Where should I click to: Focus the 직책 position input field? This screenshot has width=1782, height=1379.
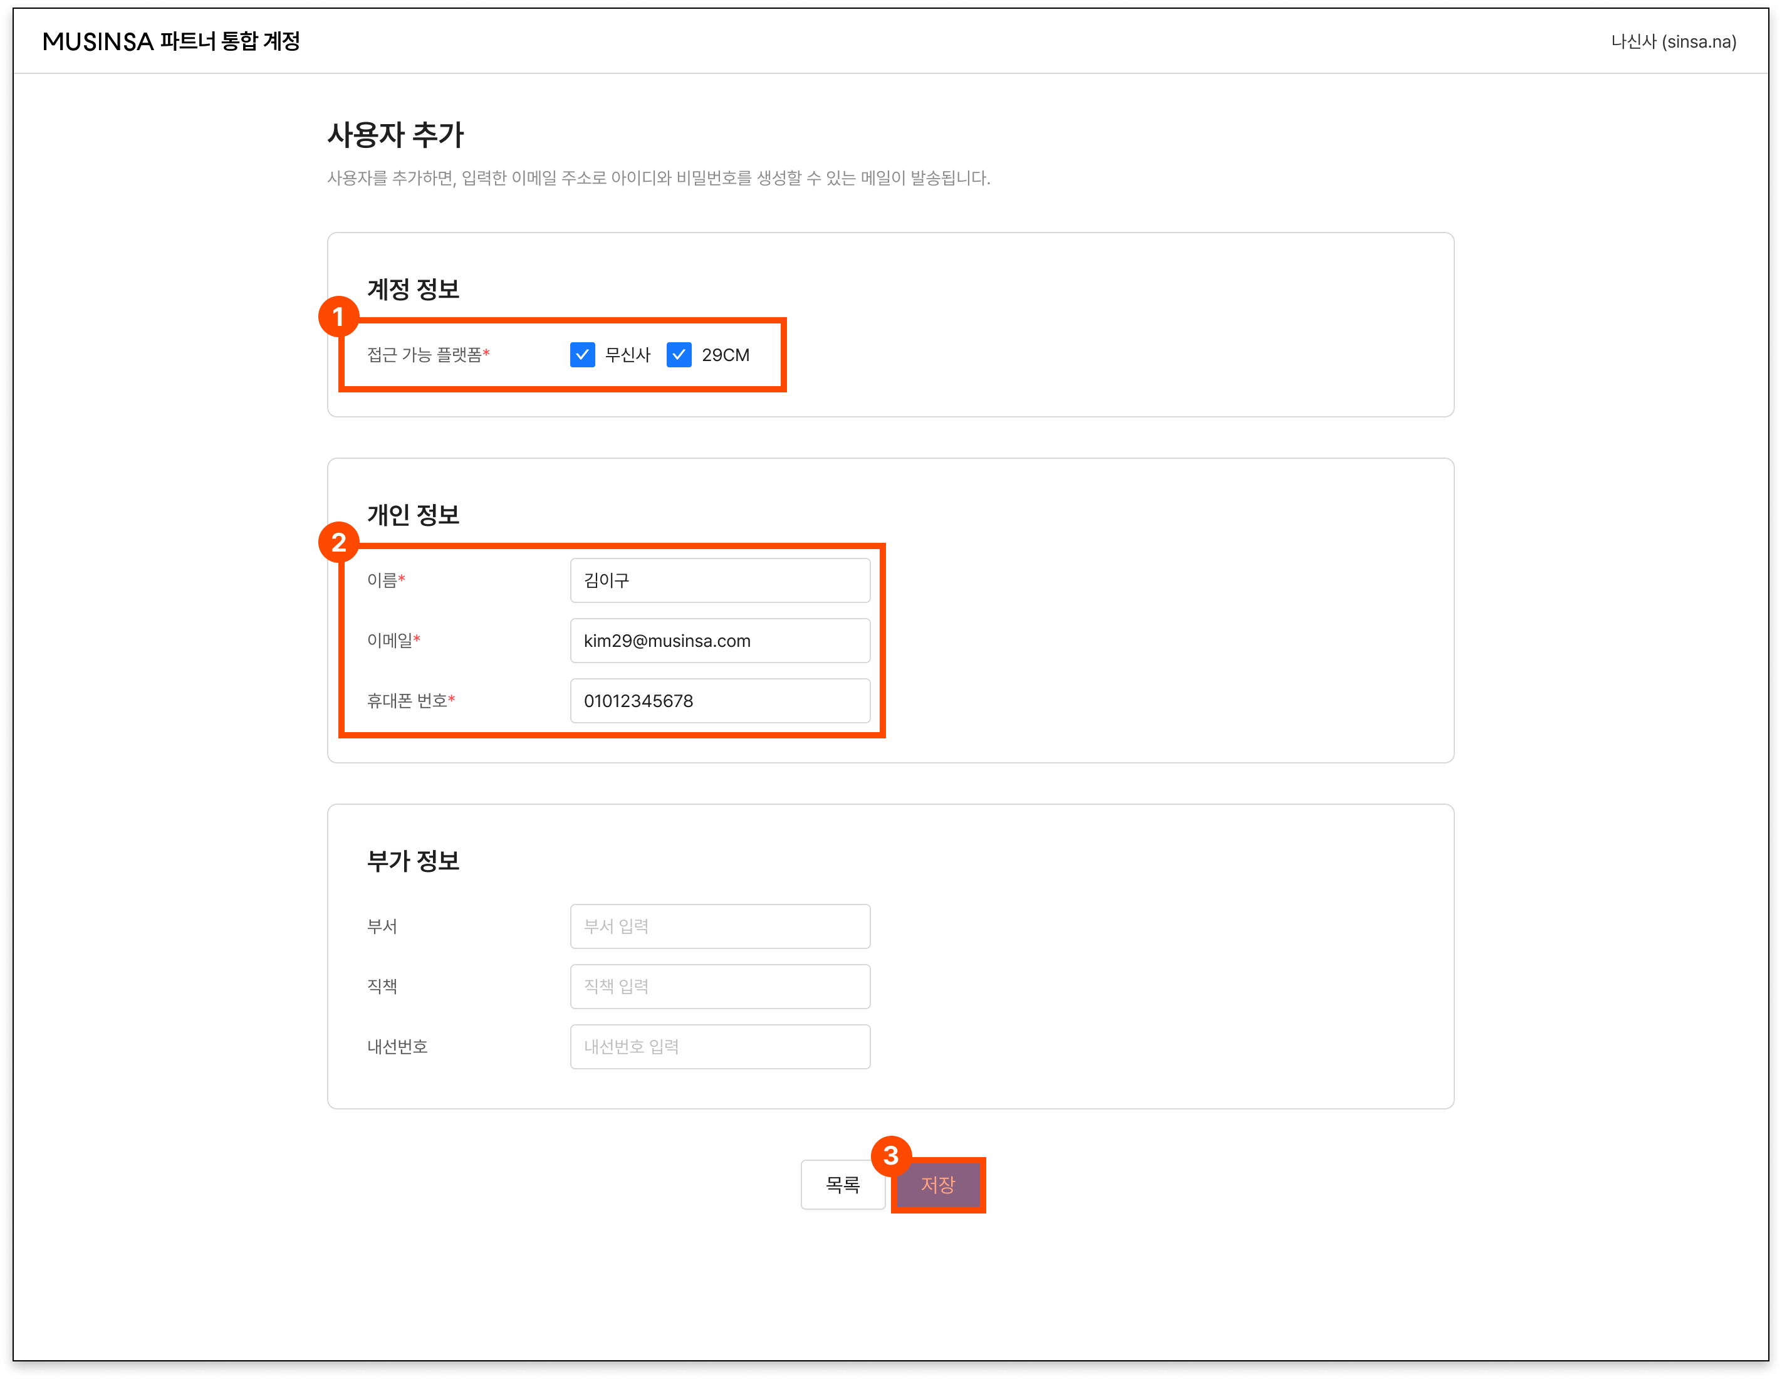point(720,986)
